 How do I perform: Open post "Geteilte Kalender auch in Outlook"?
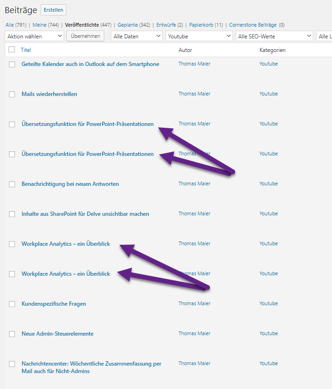[90, 64]
